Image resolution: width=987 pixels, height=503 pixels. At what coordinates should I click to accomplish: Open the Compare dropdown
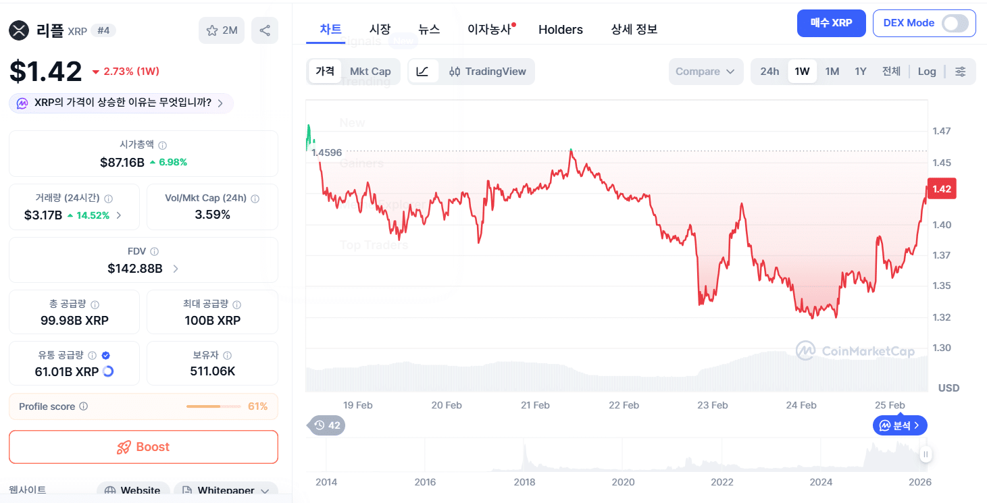(705, 72)
